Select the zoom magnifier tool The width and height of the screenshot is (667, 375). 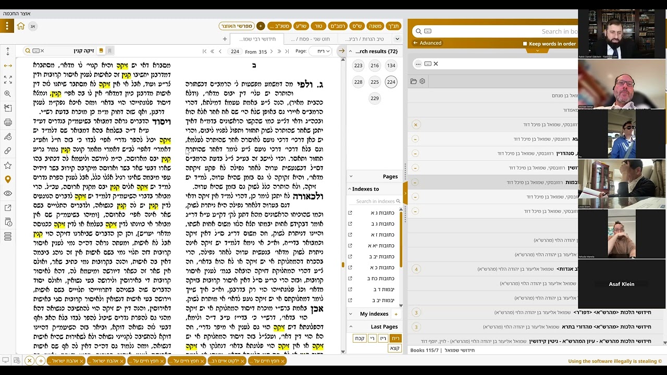pos(8,94)
